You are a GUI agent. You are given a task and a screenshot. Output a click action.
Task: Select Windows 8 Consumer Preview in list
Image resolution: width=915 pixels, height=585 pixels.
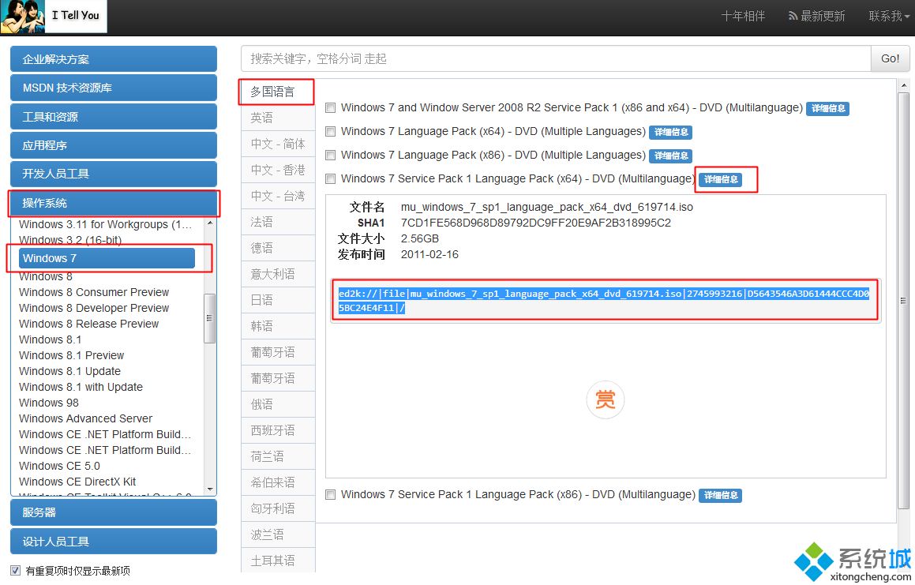94,292
